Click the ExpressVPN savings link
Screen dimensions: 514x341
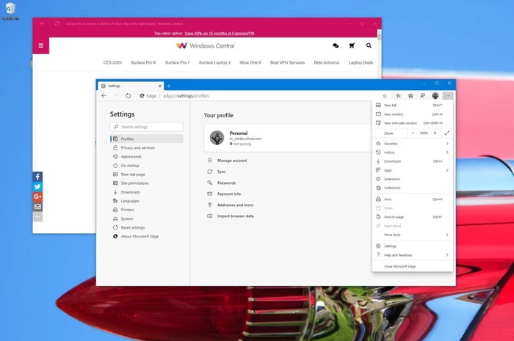click(220, 34)
